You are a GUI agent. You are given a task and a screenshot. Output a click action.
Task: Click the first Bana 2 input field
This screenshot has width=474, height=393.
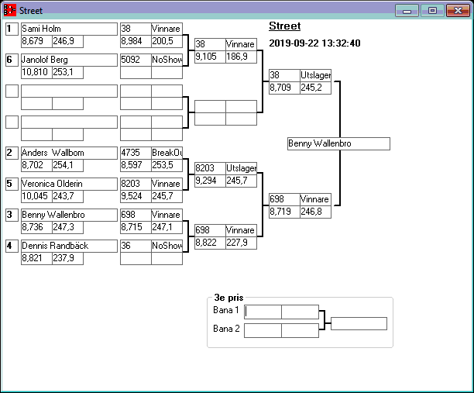click(x=263, y=330)
